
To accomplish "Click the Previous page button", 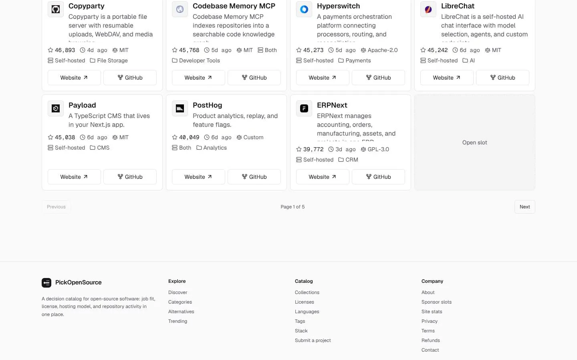I will click(56, 207).
